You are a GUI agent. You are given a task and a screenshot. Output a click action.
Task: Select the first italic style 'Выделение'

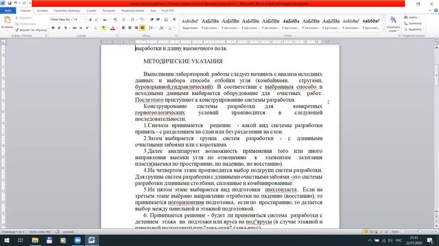point(190,23)
